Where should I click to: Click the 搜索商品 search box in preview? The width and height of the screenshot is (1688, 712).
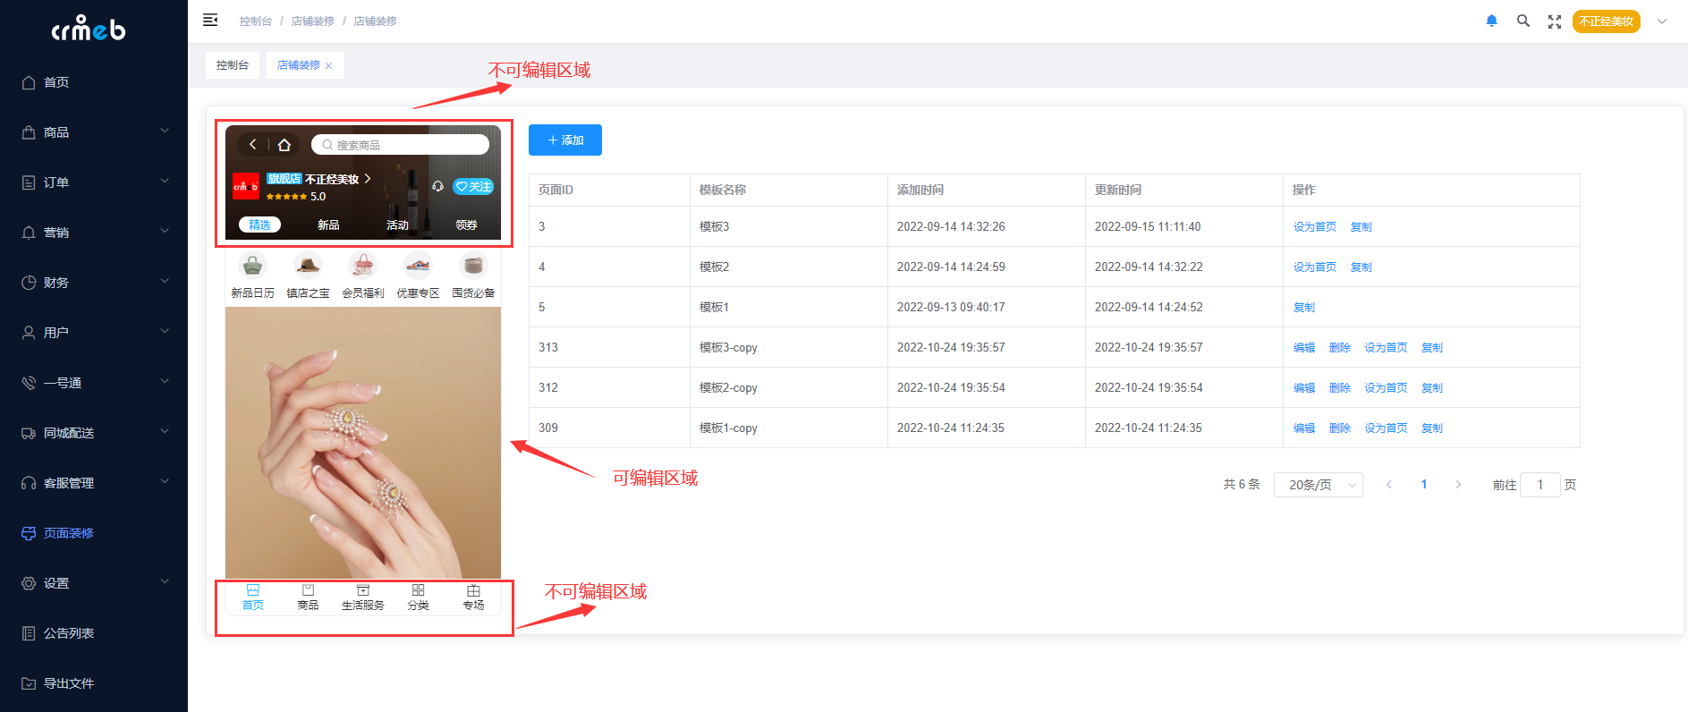(400, 145)
